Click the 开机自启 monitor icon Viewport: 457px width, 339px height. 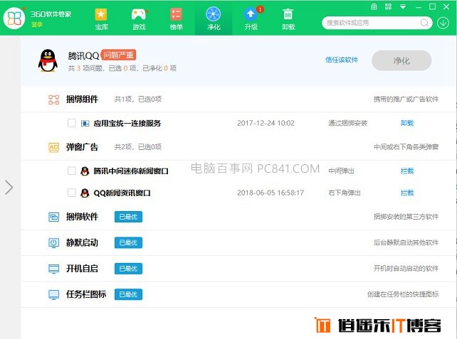pos(53,269)
